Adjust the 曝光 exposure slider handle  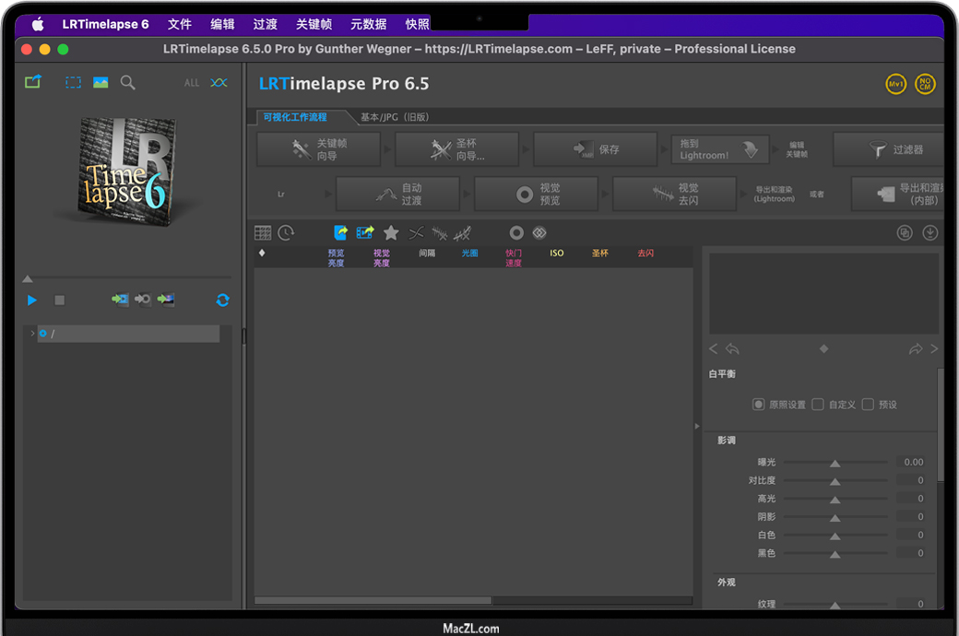point(835,463)
